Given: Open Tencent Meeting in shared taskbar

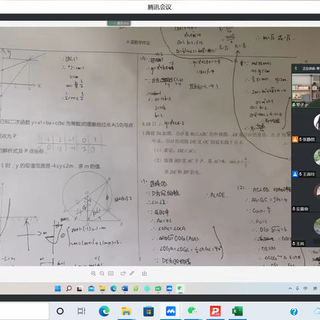Looking at the screenshot, I should click(169, 289).
